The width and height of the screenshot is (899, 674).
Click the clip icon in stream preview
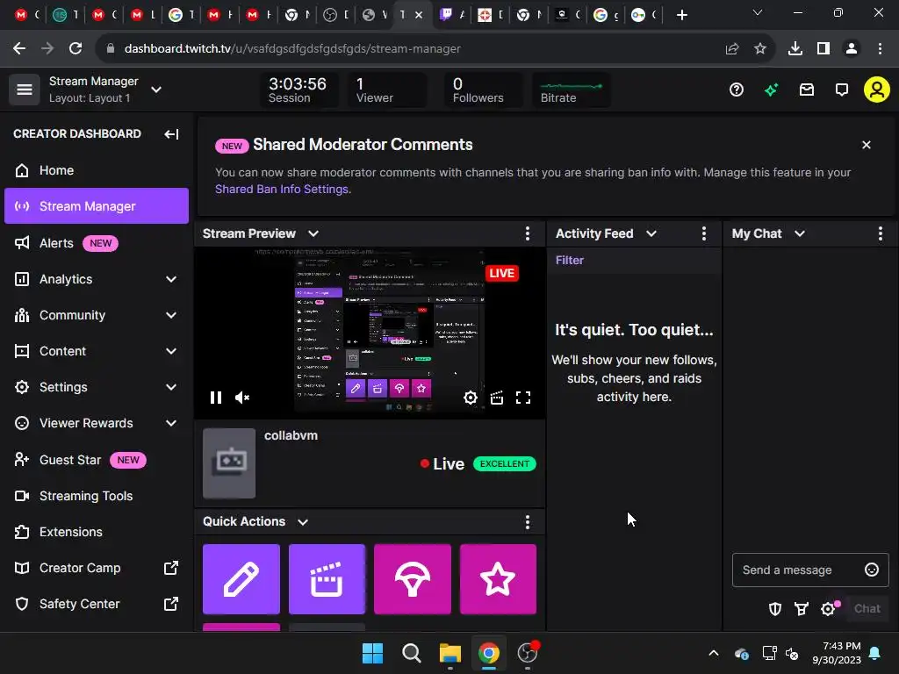point(497,398)
